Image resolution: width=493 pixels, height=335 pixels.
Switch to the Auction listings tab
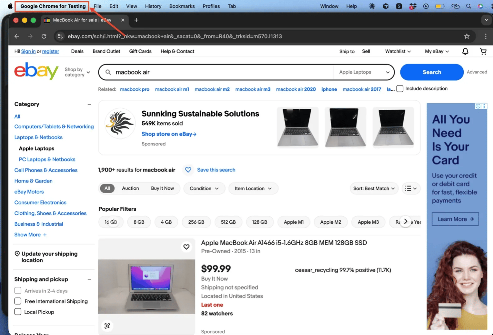click(x=130, y=188)
